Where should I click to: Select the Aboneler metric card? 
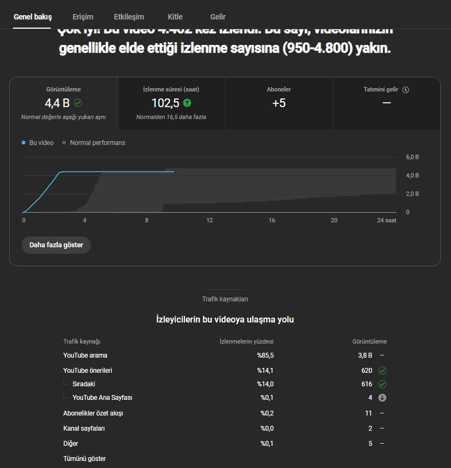(279, 103)
